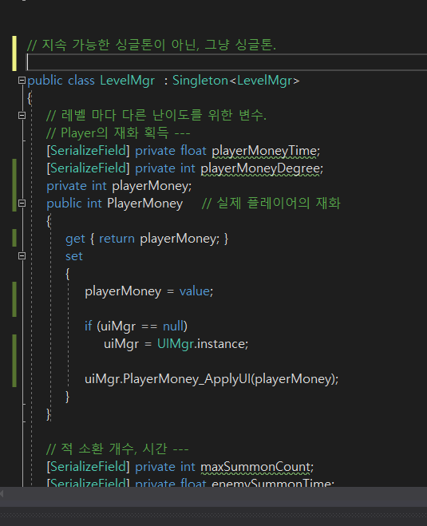Click the comment '// Player의 재화 획득 ---'
The image size is (427, 526).
[x=118, y=132]
